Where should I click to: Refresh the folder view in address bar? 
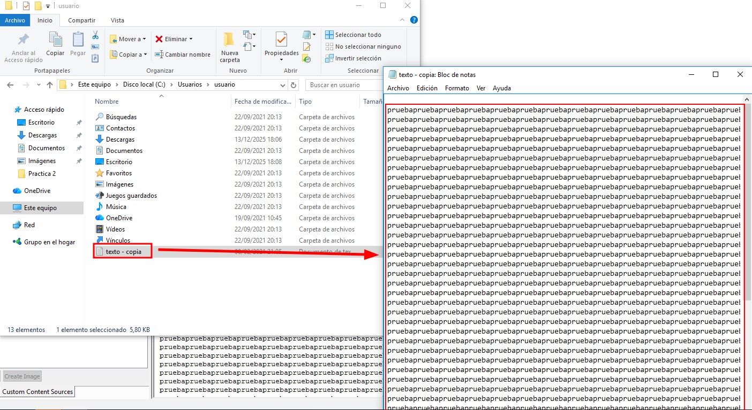pyautogui.click(x=293, y=84)
